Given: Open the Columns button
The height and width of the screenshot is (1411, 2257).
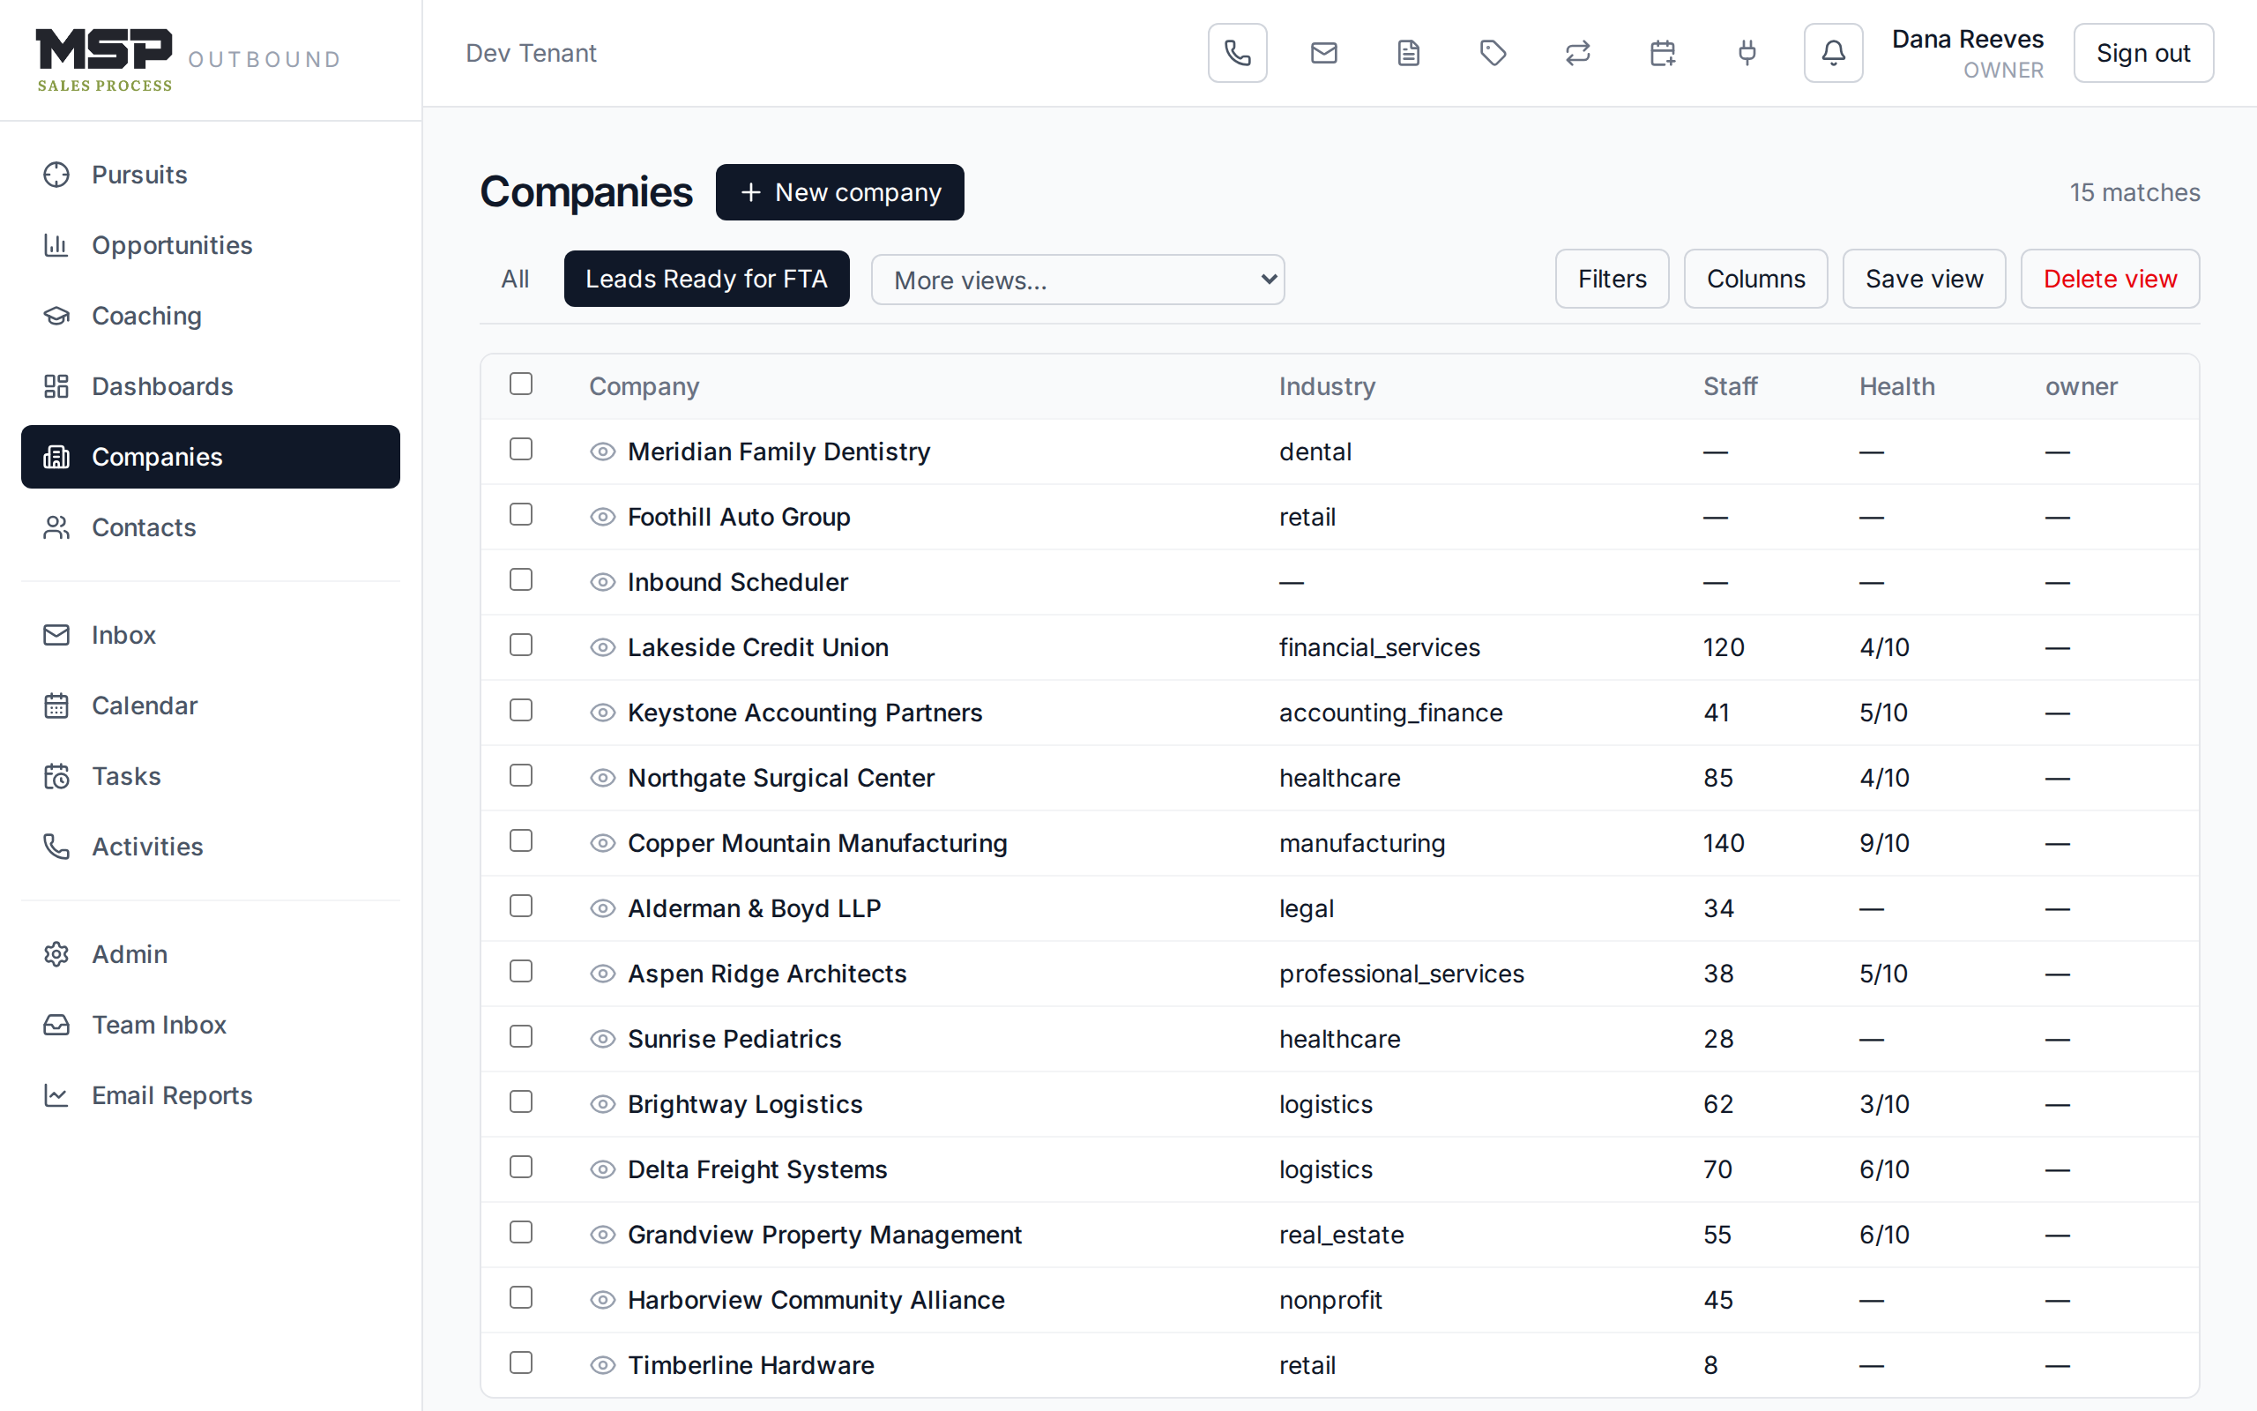Looking at the screenshot, I should pyautogui.click(x=1755, y=279).
